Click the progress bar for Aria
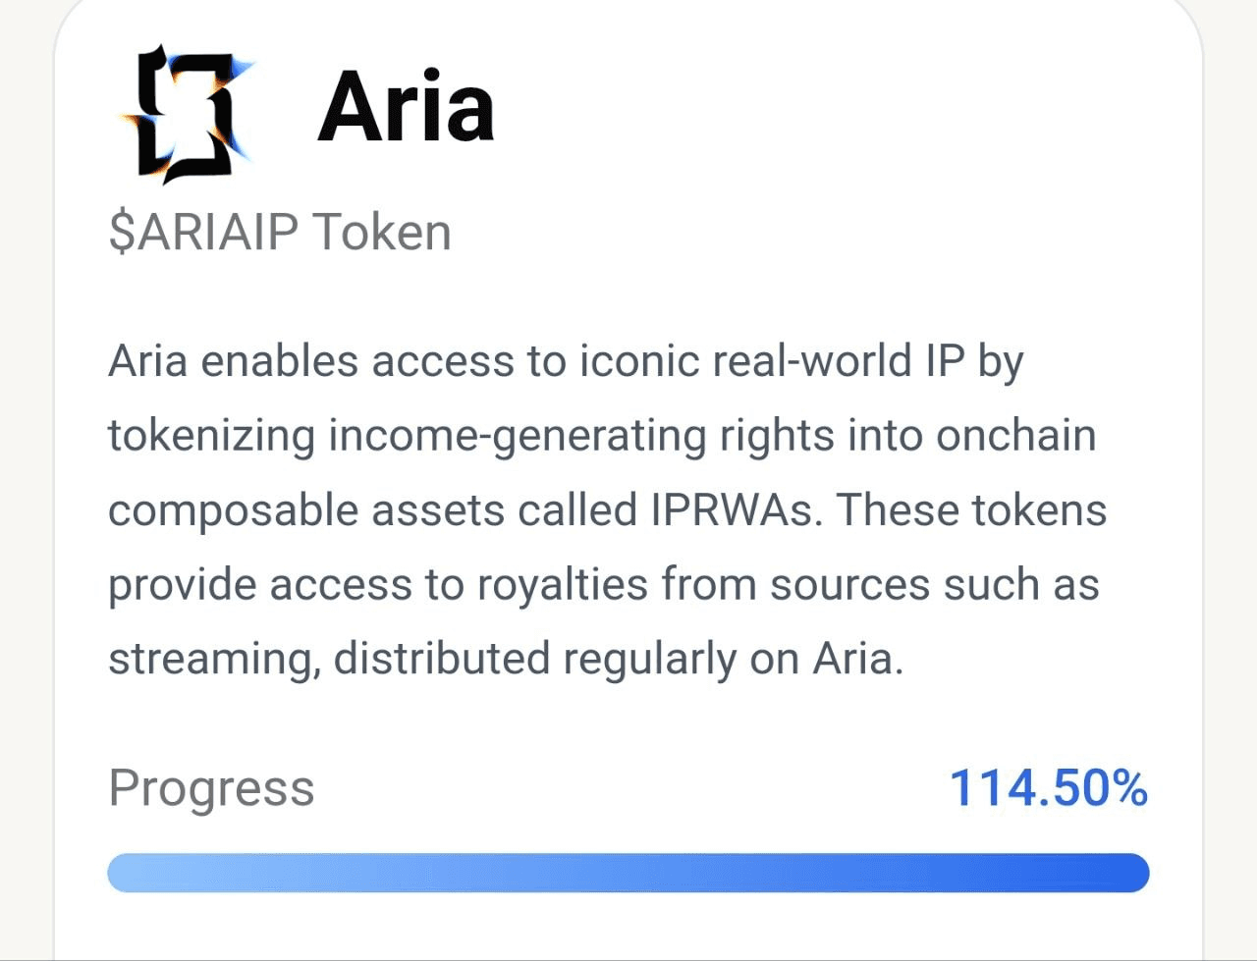The image size is (1257, 961). click(628, 873)
